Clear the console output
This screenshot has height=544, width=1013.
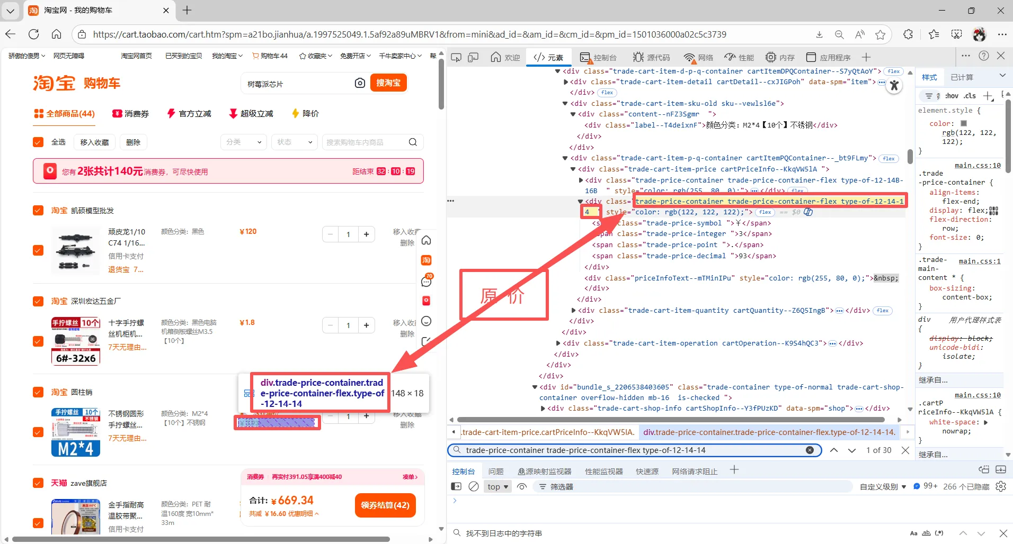point(474,486)
